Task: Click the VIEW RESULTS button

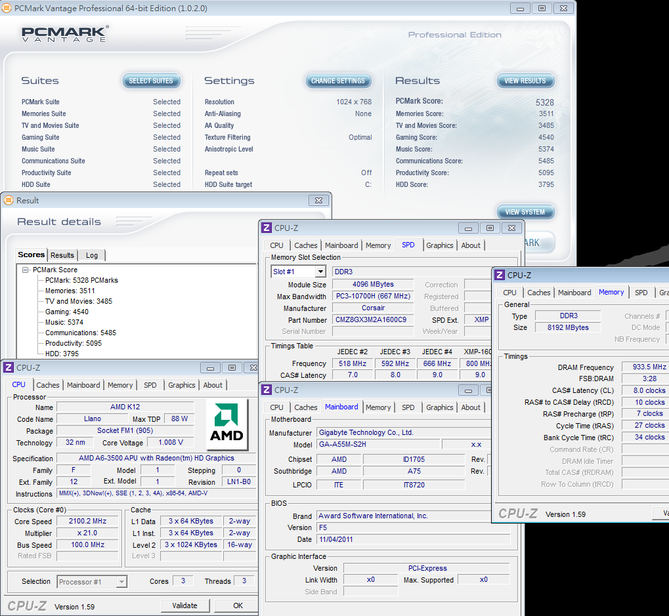Action: coord(525,81)
